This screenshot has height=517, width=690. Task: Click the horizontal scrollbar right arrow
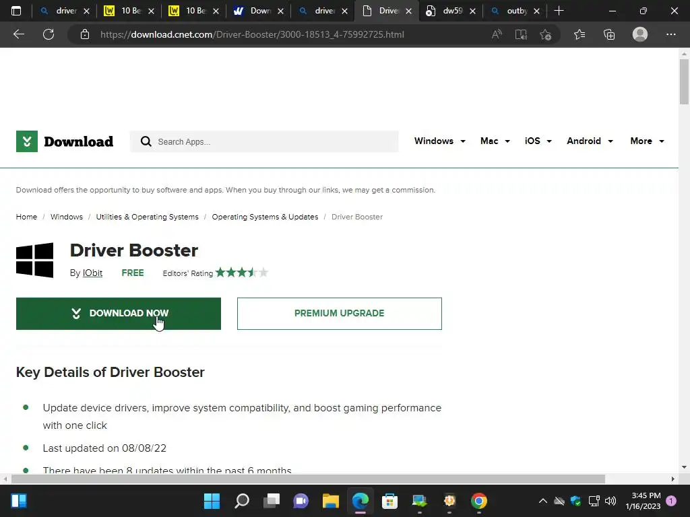pyautogui.click(x=673, y=479)
